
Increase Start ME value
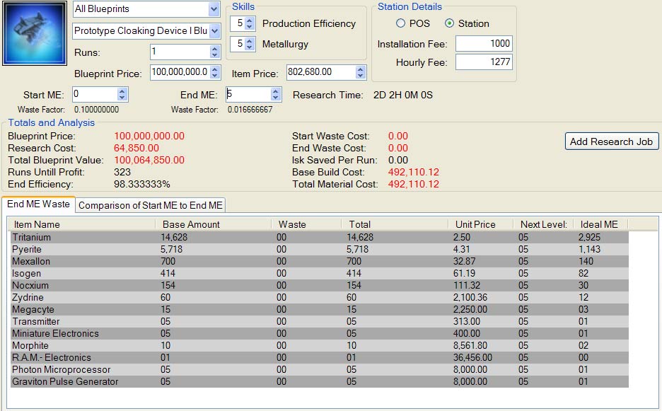tap(122, 91)
